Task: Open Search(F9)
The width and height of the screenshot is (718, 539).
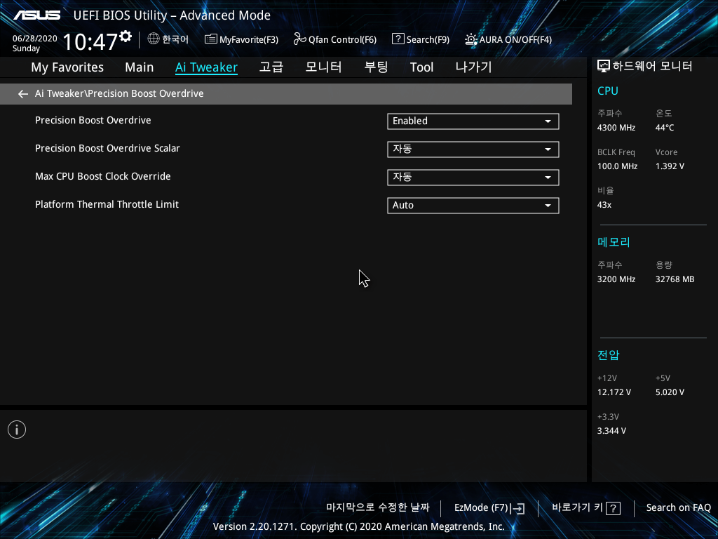Action: click(421, 39)
